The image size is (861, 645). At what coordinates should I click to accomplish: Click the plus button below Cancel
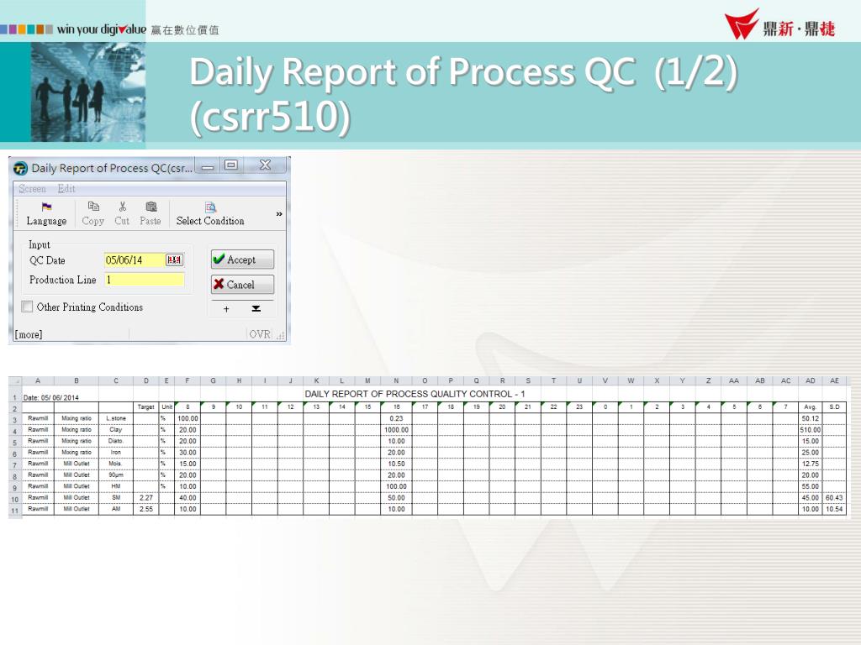[x=226, y=309]
